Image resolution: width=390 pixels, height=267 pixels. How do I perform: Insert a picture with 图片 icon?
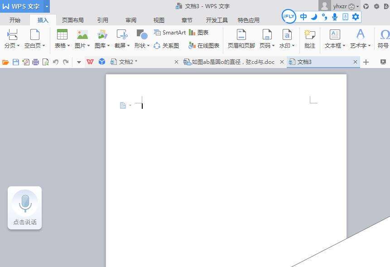click(x=82, y=34)
